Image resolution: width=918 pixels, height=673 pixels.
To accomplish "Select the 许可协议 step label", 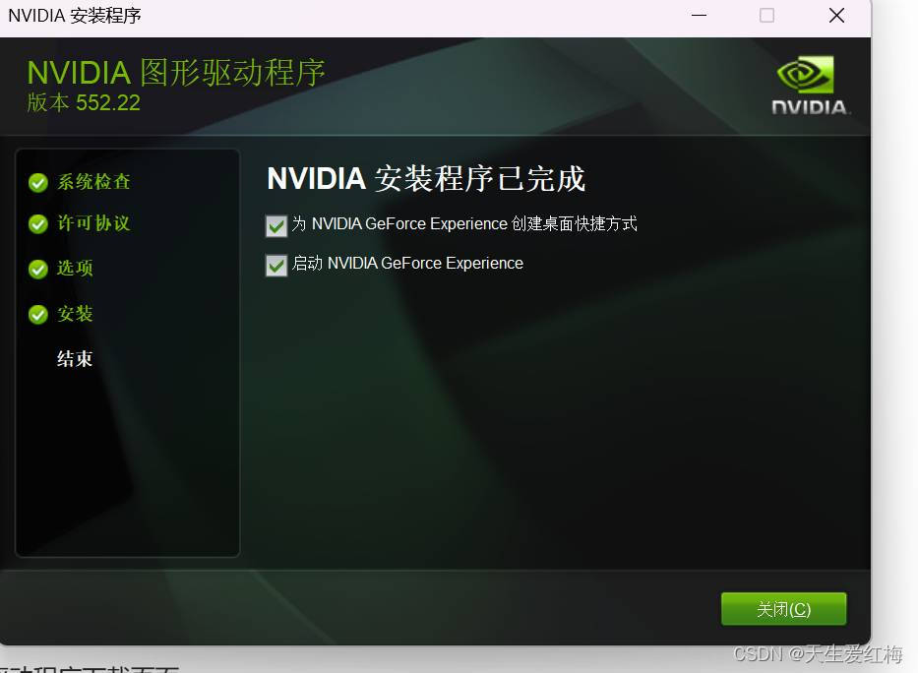I will point(93,223).
